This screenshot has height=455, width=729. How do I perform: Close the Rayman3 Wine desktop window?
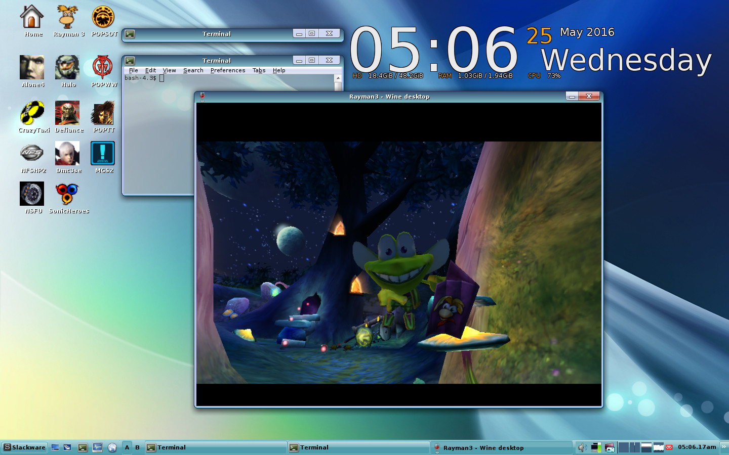point(589,96)
